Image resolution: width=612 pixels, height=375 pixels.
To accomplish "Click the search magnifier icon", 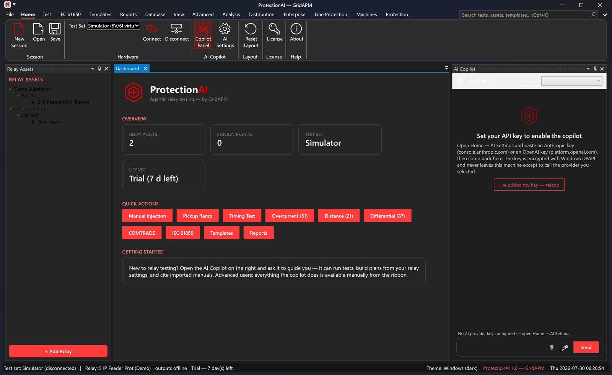I will click(593, 15).
